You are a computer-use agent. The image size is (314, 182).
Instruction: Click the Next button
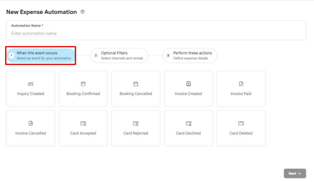point(295,173)
